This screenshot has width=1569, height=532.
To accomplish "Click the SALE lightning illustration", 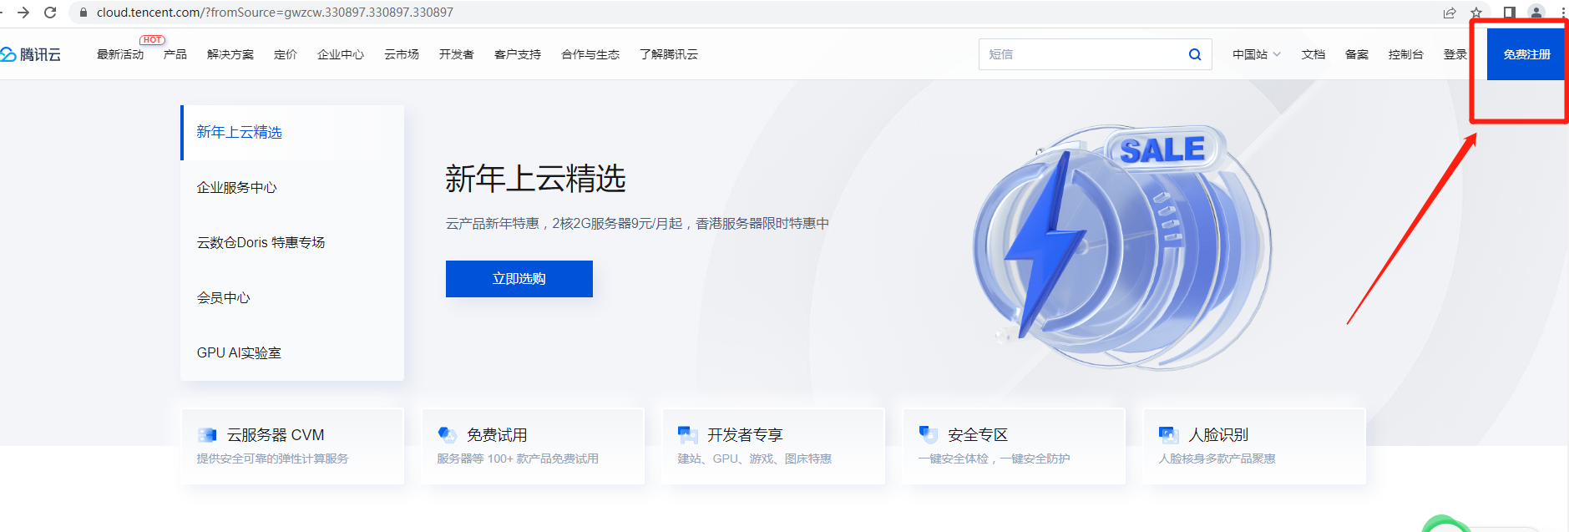I will pyautogui.click(x=1121, y=246).
